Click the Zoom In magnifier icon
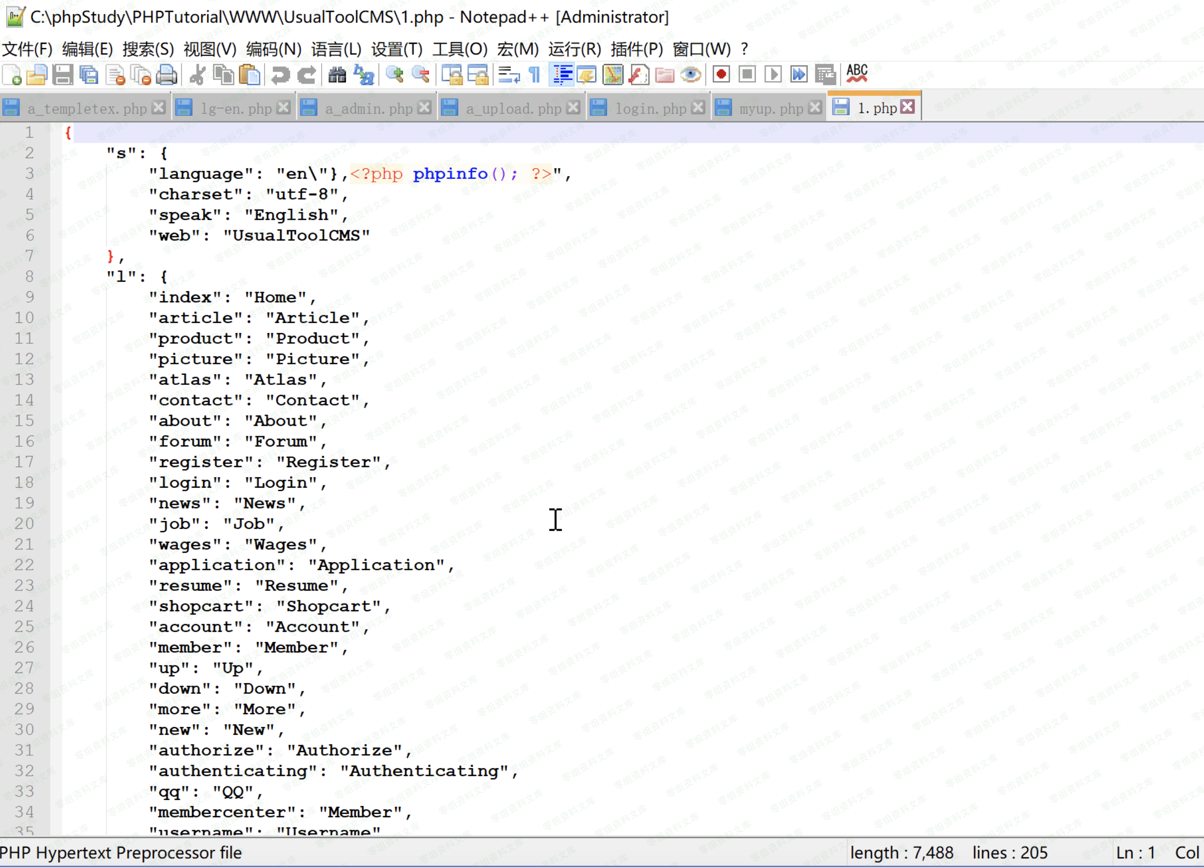The height and width of the screenshot is (867, 1204). 394,75
